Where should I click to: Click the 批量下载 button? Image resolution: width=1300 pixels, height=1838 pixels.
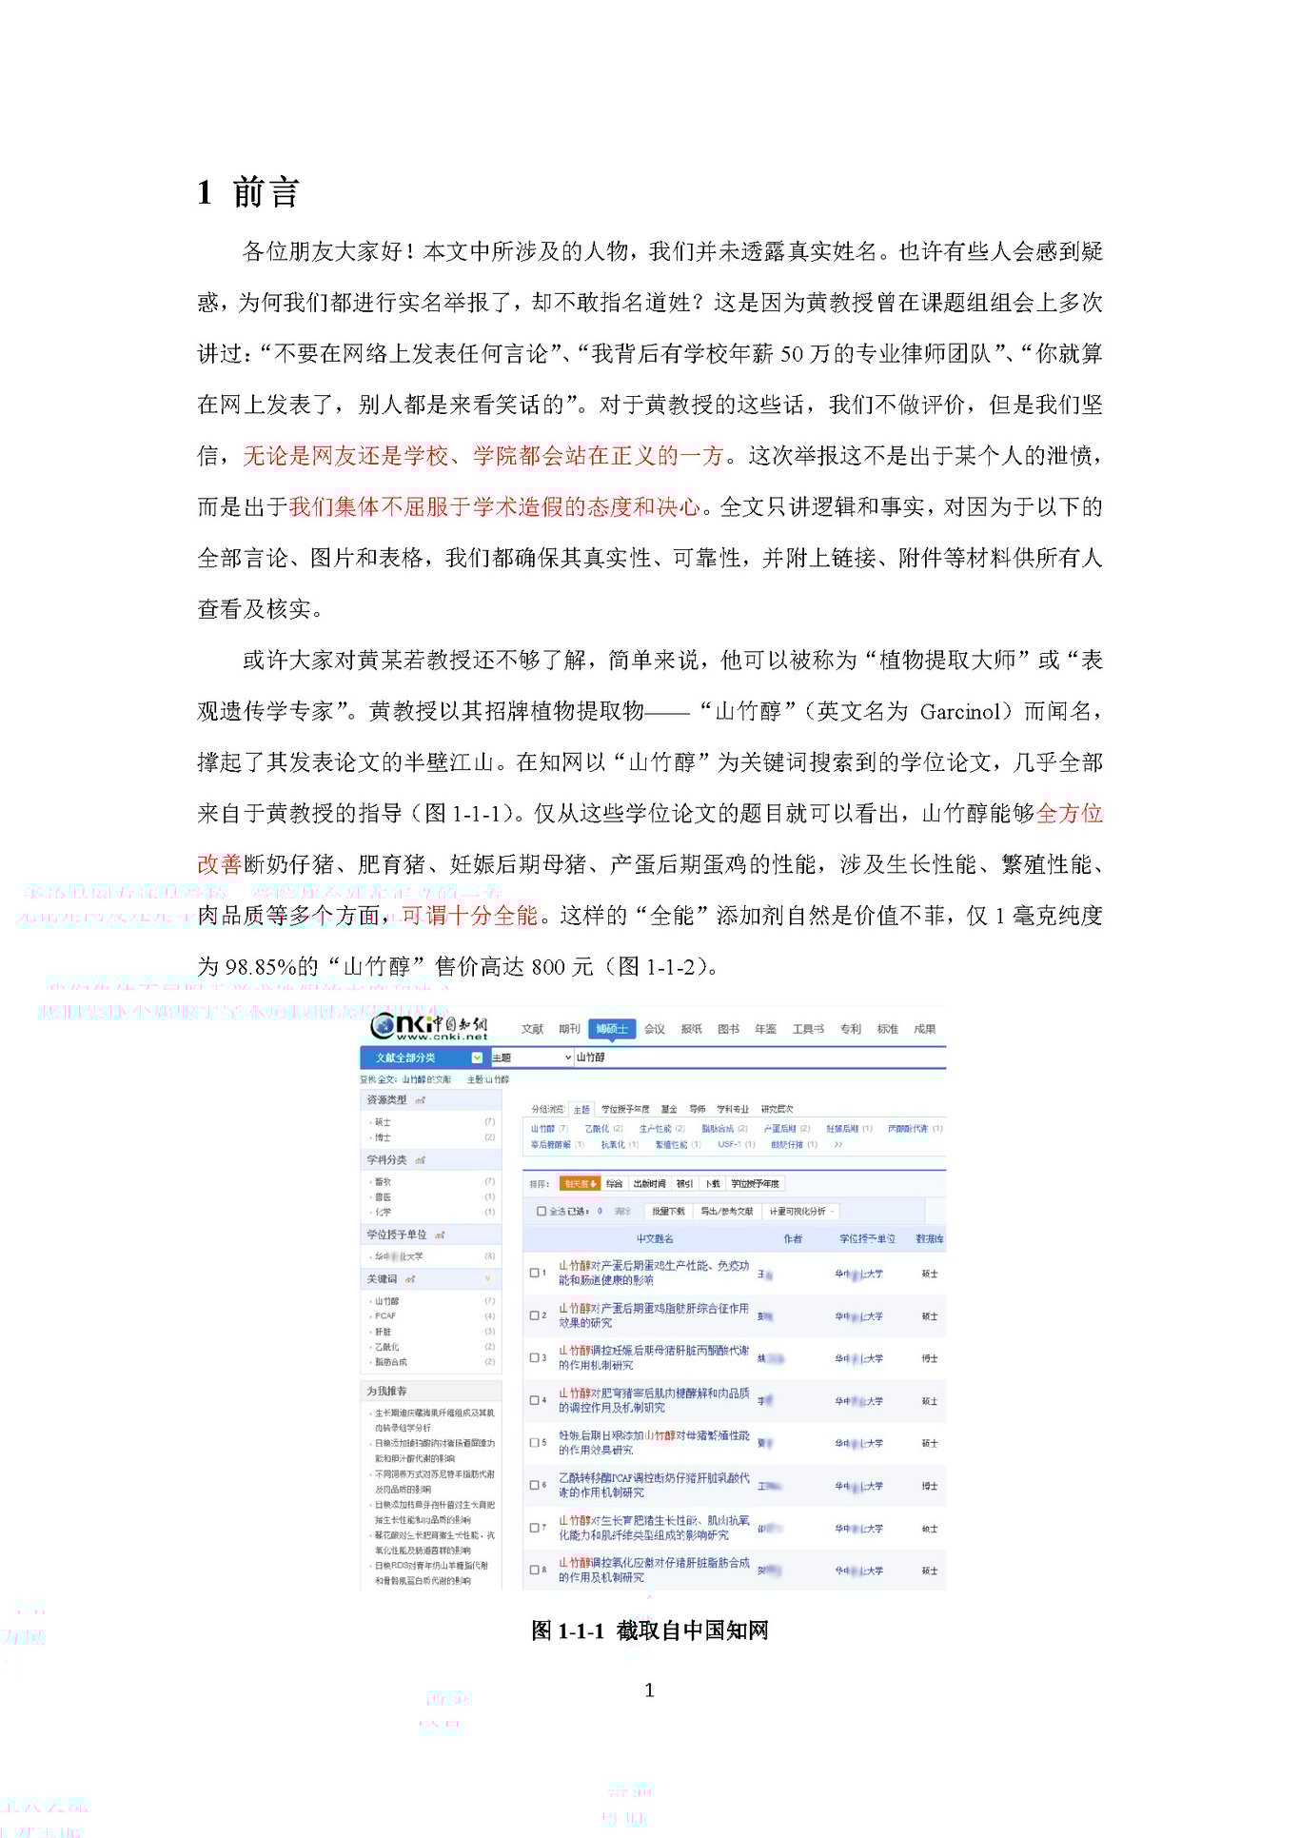tap(668, 1212)
